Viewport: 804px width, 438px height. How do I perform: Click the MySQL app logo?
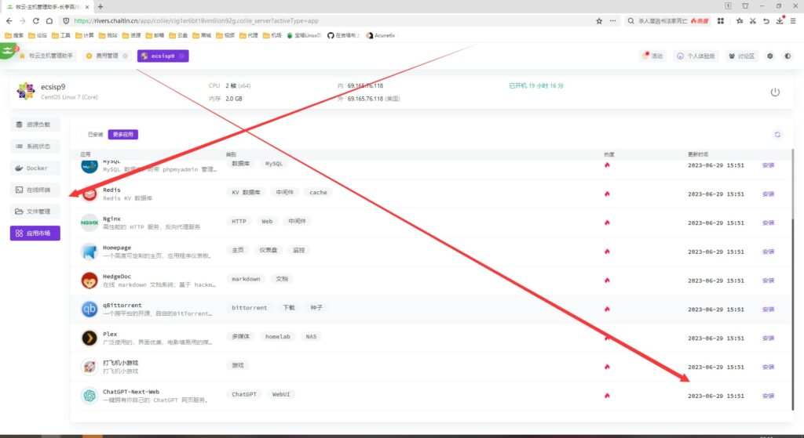(x=90, y=166)
